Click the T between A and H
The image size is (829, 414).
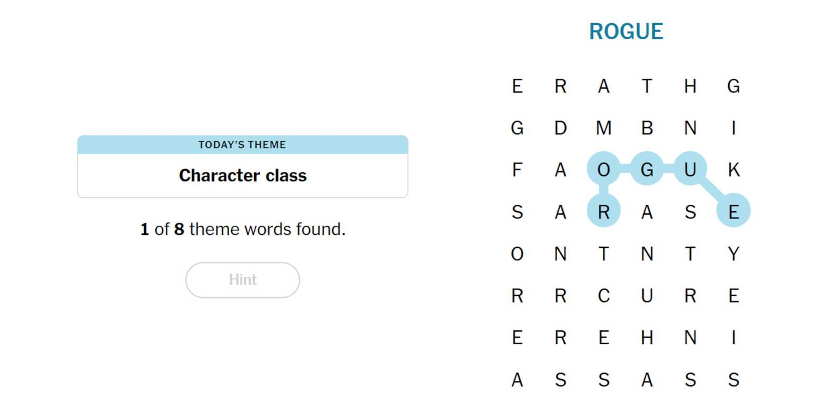click(647, 86)
